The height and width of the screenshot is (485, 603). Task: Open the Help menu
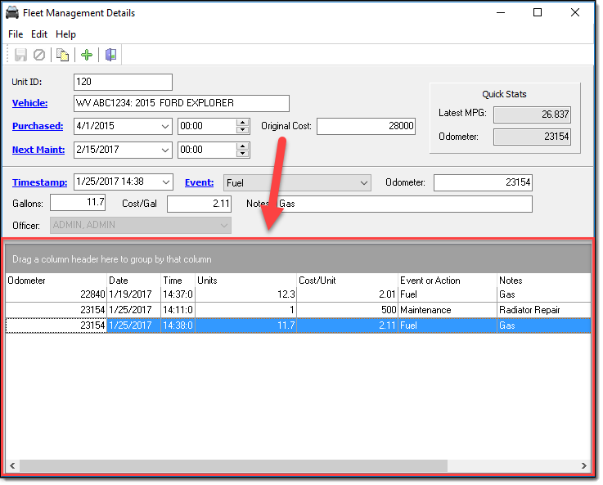(x=65, y=34)
